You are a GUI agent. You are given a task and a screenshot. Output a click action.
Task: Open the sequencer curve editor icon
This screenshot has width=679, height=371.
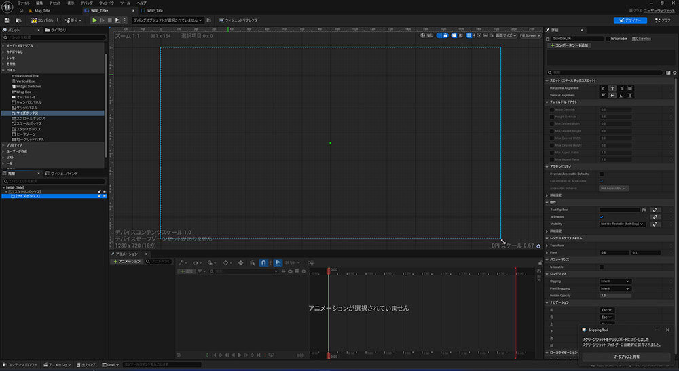(x=310, y=262)
